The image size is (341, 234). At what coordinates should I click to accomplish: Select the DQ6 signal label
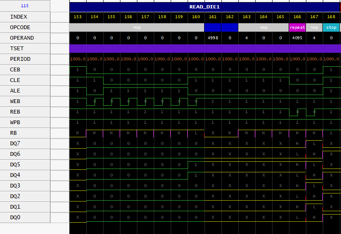pyautogui.click(x=25, y=154)
